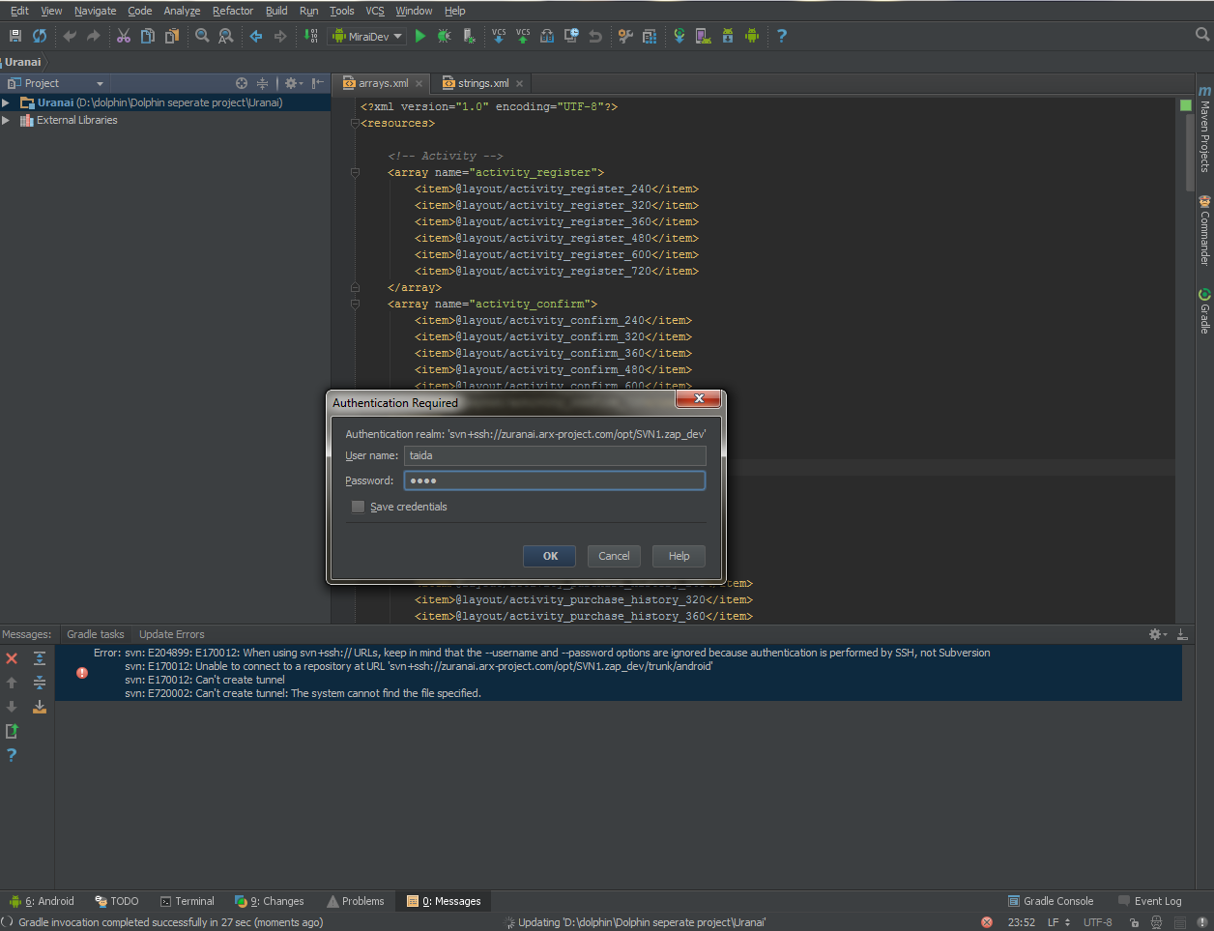Click the Synchronize toolbar icon

coord(40,36)
